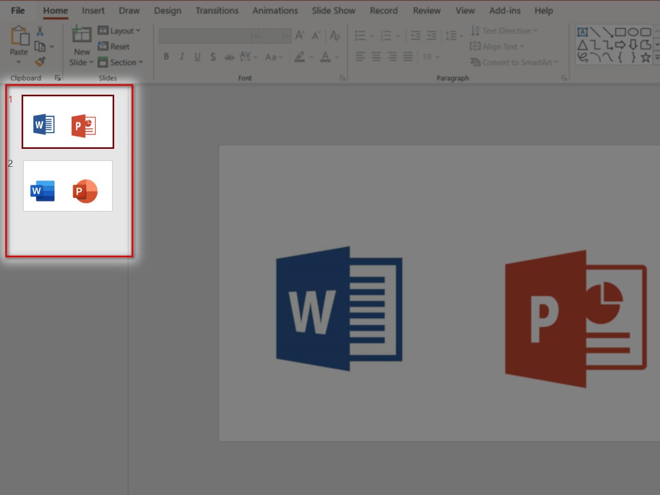Select slide 2 thumbnail

68,186
